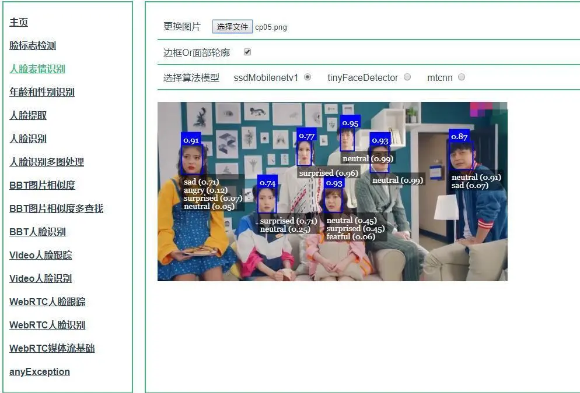
Task: Open WebRTC媒体流基础 page
Action: tap(51, 348)
